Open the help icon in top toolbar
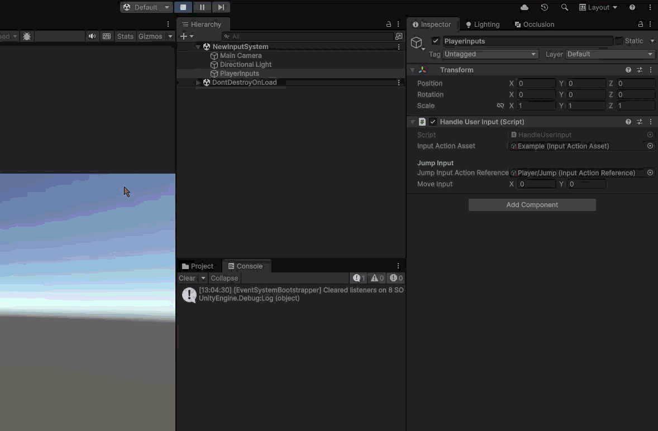This screenshot has width=658, height=431. click(632, 7)
